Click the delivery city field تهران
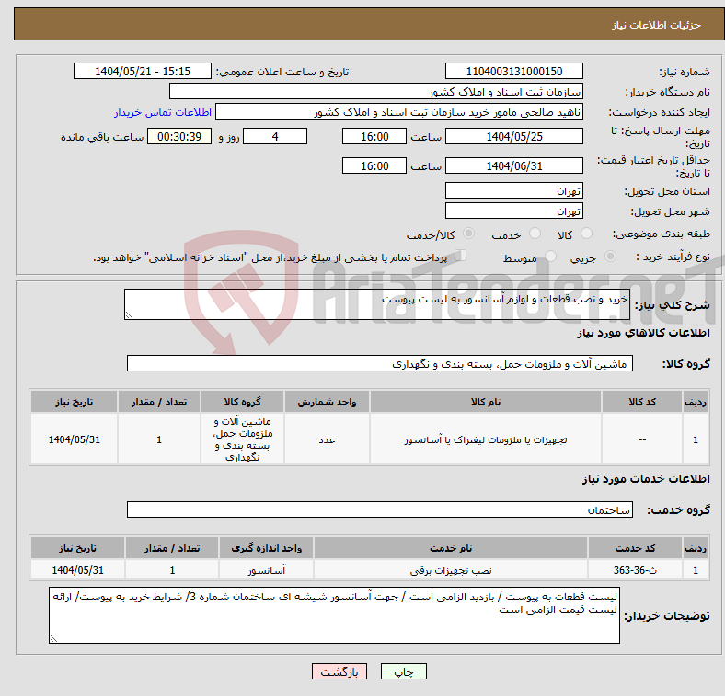 point(513,211)
